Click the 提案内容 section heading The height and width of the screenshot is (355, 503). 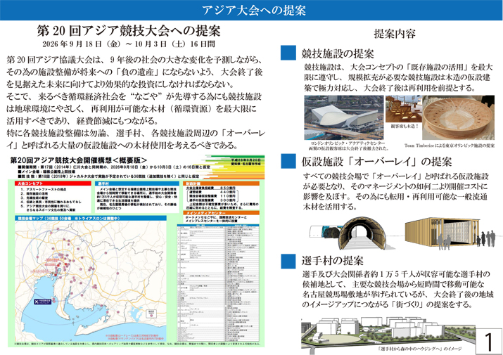click(x=393, y=34)
